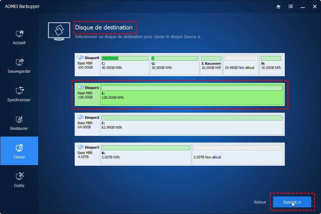Viewport: 321px width, 214px height.
Task: Open the Synchroniser section
Action: tap(19, 95)
